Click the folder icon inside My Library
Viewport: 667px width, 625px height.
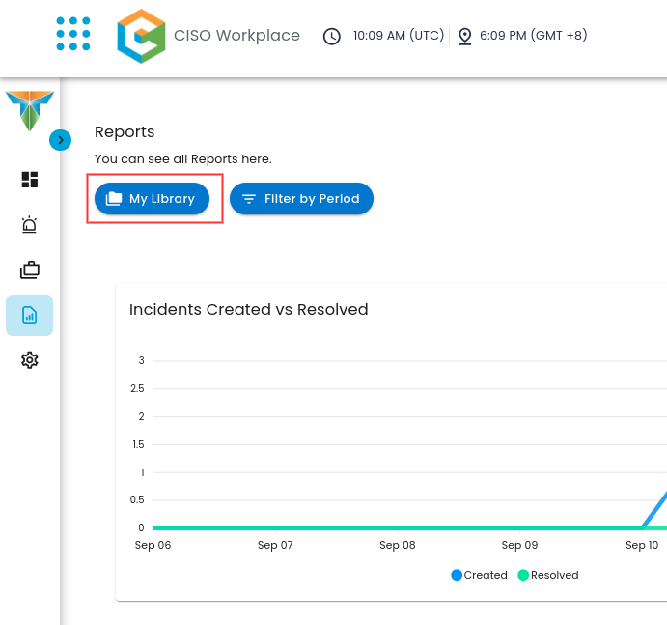point(114,198)
